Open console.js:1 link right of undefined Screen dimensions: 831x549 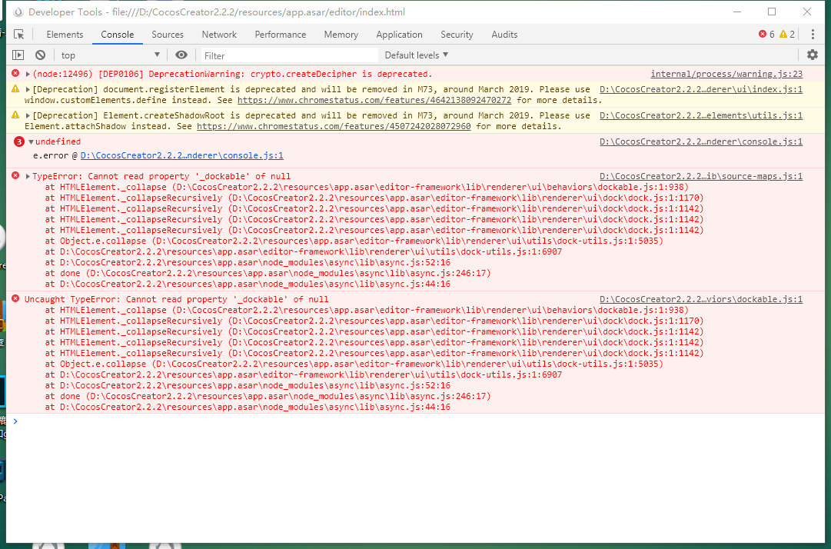[x=701, y=142]
